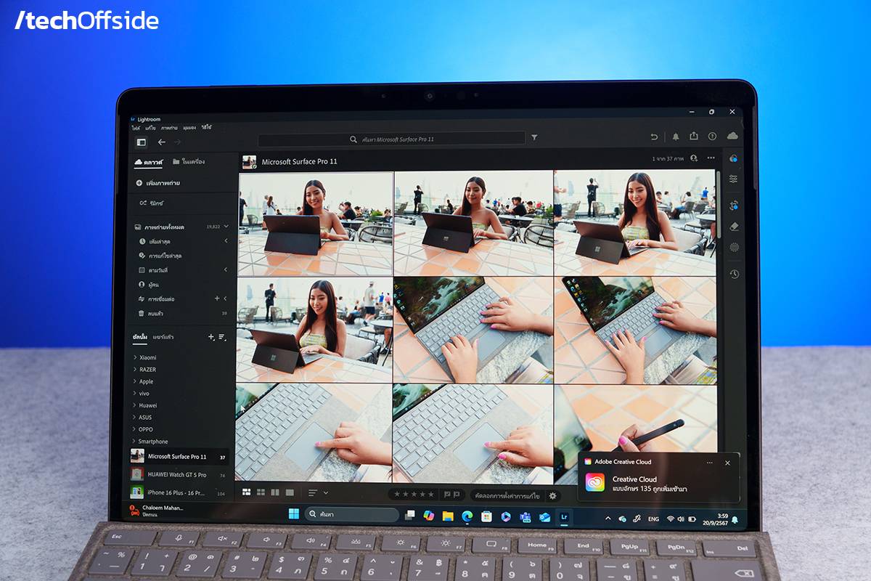Open Microsoft Edge from taskbar

[467, 516]
